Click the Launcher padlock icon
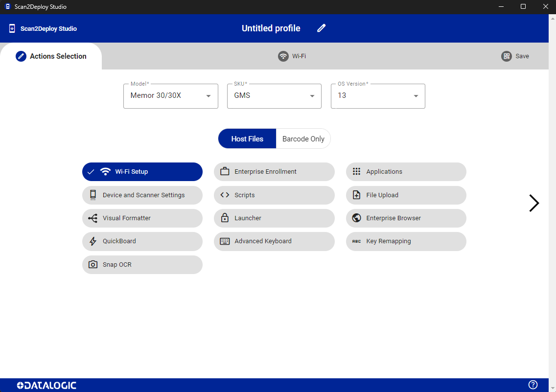The height and width of the screenshot is (392, 556). 225,218
